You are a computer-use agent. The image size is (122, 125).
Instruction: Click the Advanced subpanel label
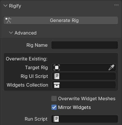tap(26, 33)
